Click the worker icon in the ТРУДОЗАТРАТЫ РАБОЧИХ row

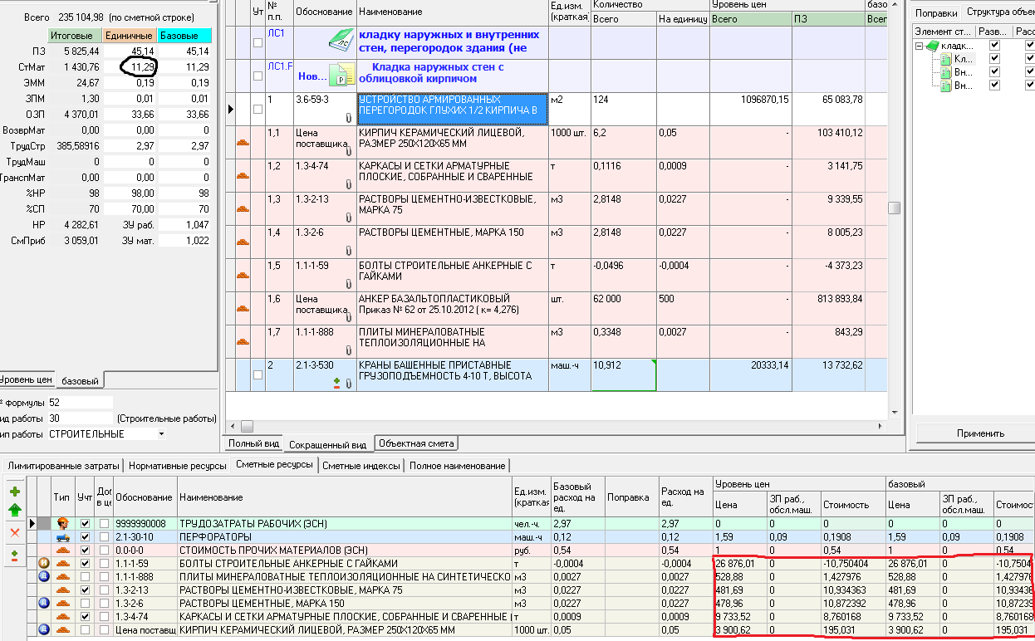(x=61, y=524)
